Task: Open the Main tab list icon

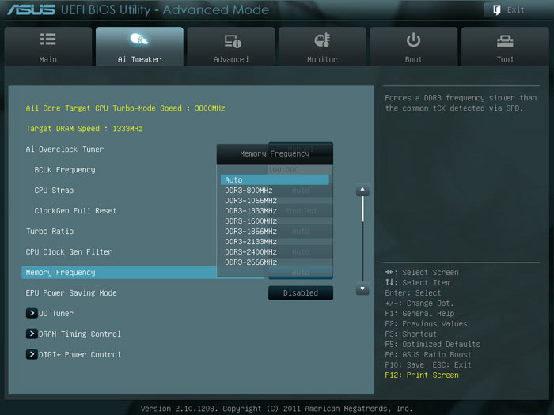Action: coord(47,40)
